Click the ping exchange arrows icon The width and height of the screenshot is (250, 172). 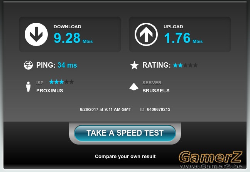(28, 65)
